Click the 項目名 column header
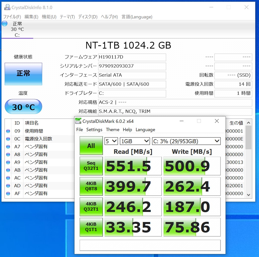 click(32, 123)
